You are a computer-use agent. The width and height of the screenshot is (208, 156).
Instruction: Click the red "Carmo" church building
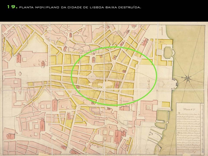(55, 105)
